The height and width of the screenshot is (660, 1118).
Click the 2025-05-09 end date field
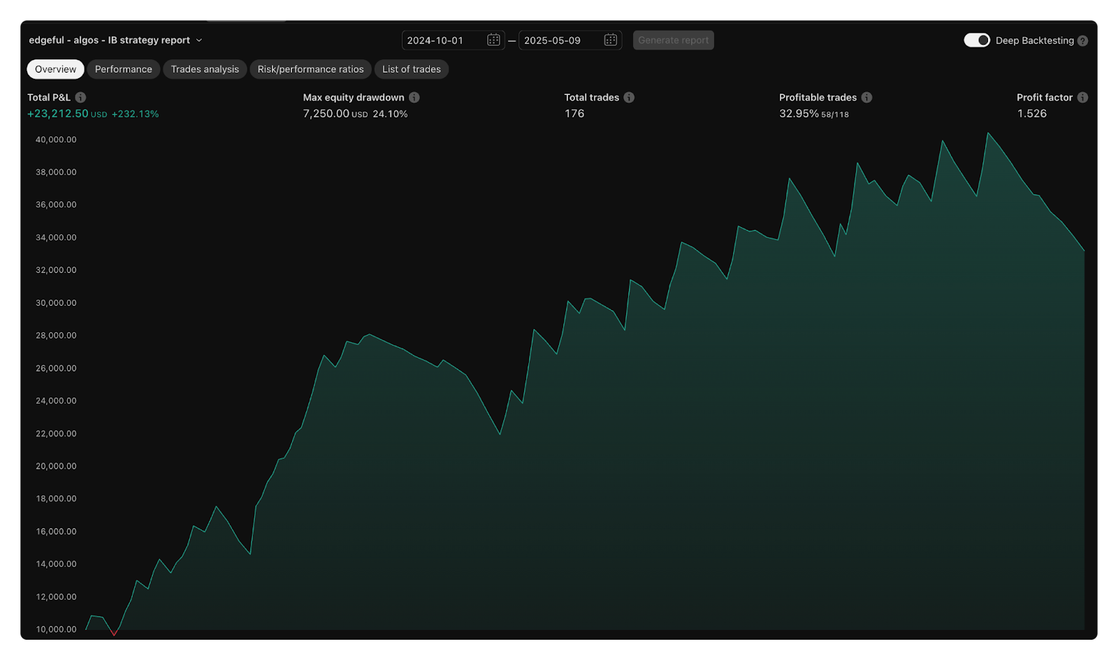pos(560,41)
